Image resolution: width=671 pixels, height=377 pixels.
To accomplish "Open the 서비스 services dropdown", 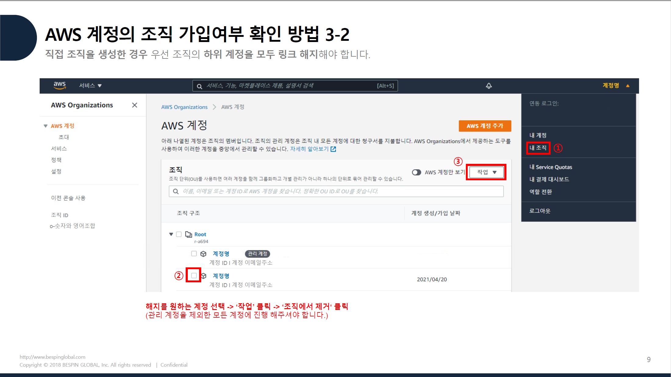I will tap(90, 86).
